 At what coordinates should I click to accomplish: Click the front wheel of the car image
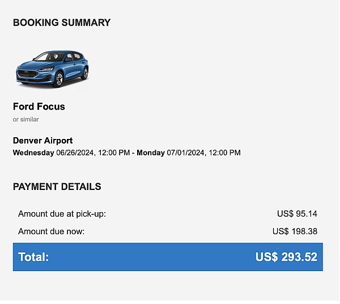tap(59, 79)
